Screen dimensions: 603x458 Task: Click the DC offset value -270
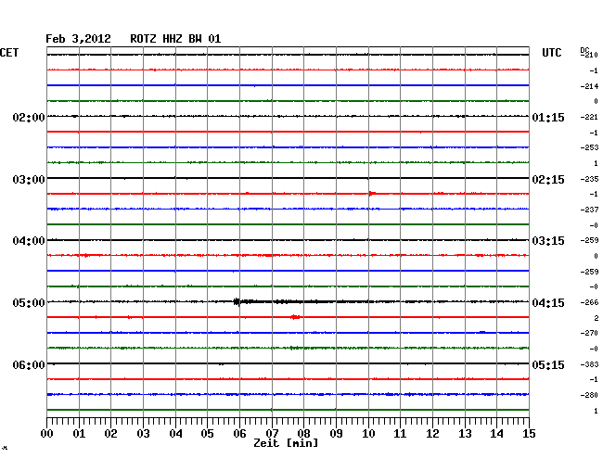click(x=589, y=333)
